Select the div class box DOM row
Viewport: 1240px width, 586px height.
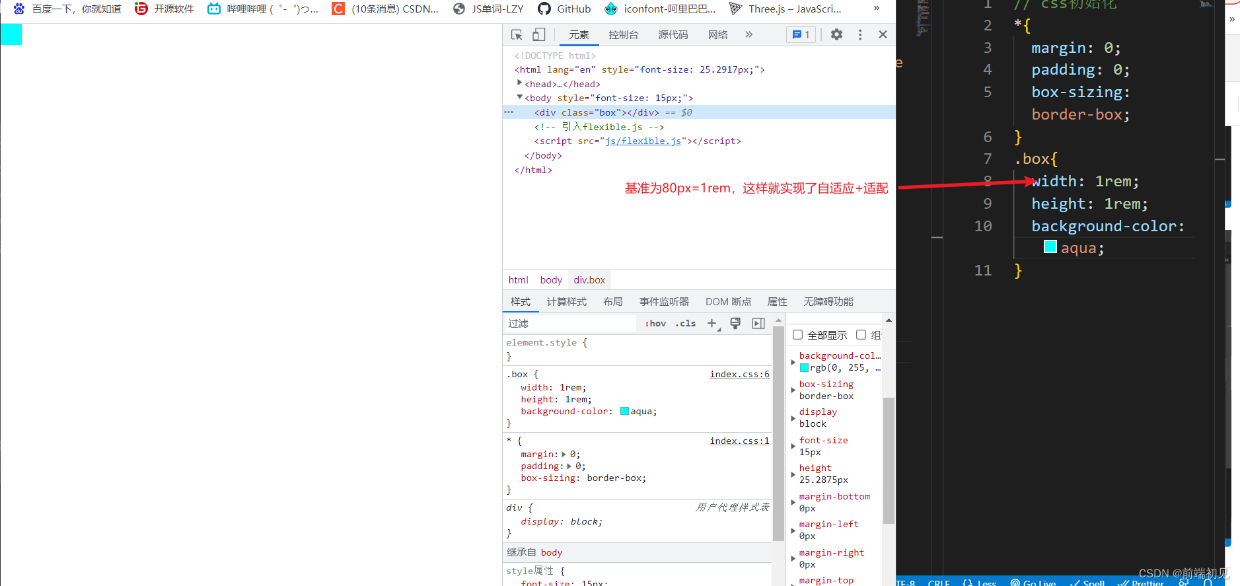699,112
